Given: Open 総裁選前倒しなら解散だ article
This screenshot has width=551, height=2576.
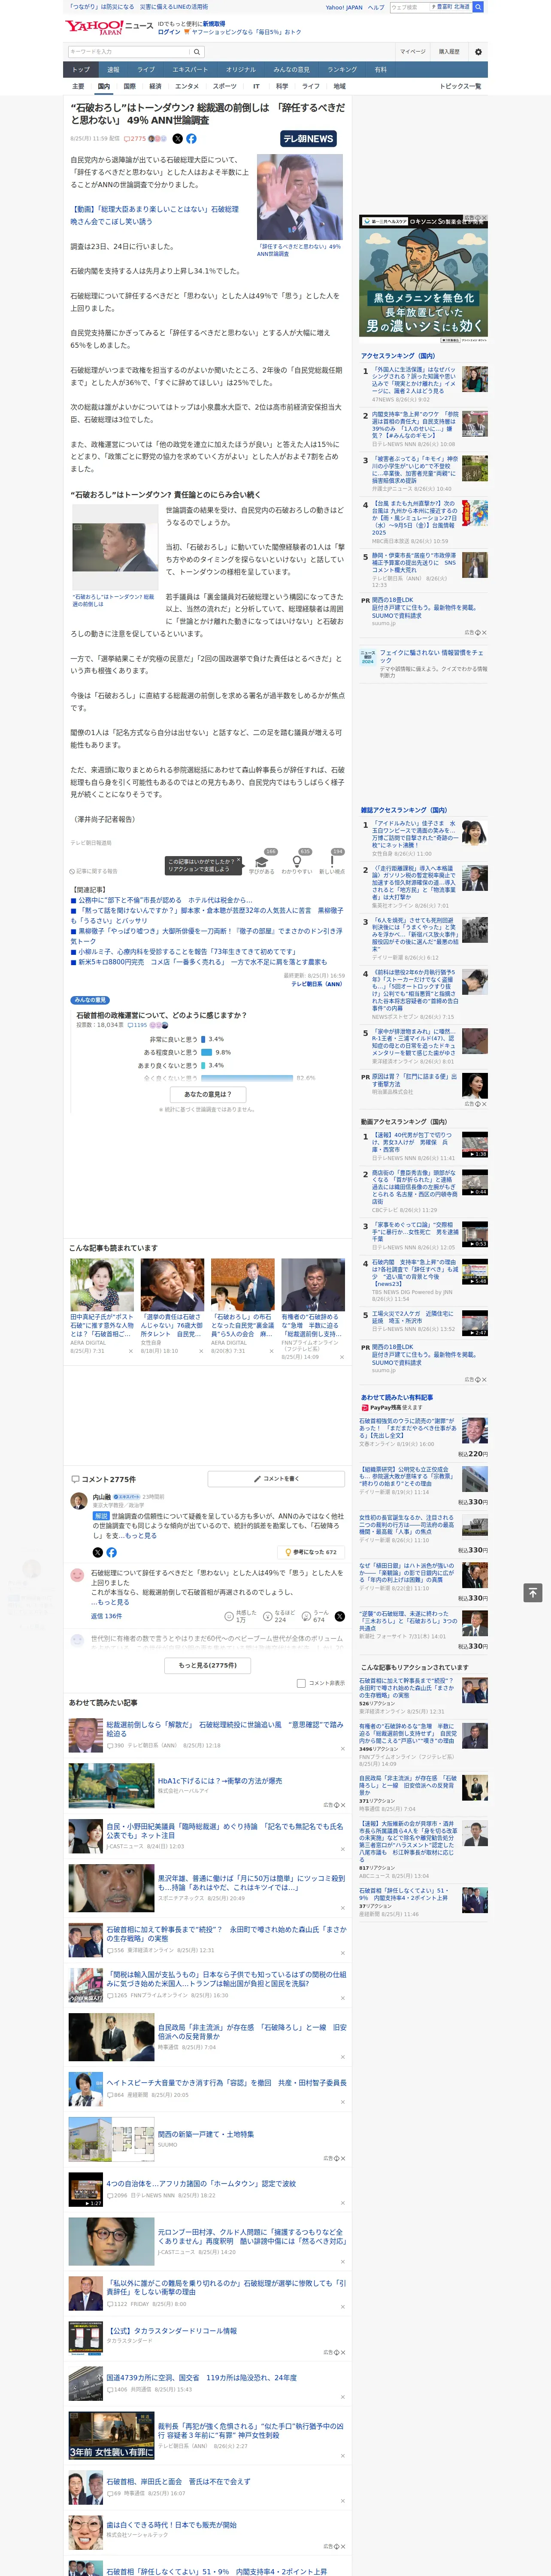Looking at the screenshot, I should 224,1728.
